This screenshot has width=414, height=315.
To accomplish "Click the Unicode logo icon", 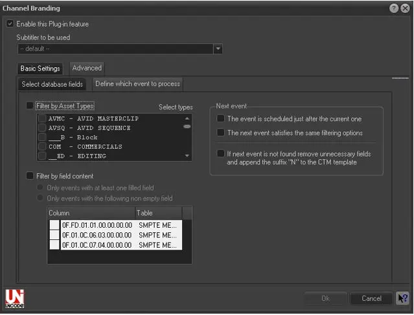I will (14, 298).
